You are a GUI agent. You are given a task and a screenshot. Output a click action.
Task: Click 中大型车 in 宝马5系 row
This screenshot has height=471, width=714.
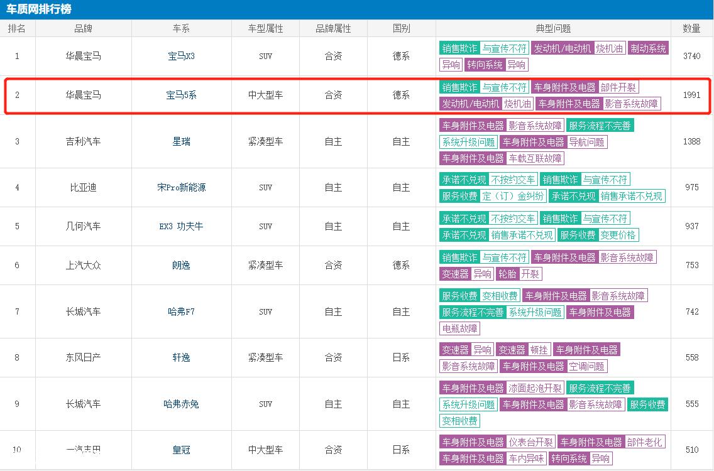pos(265,95)
